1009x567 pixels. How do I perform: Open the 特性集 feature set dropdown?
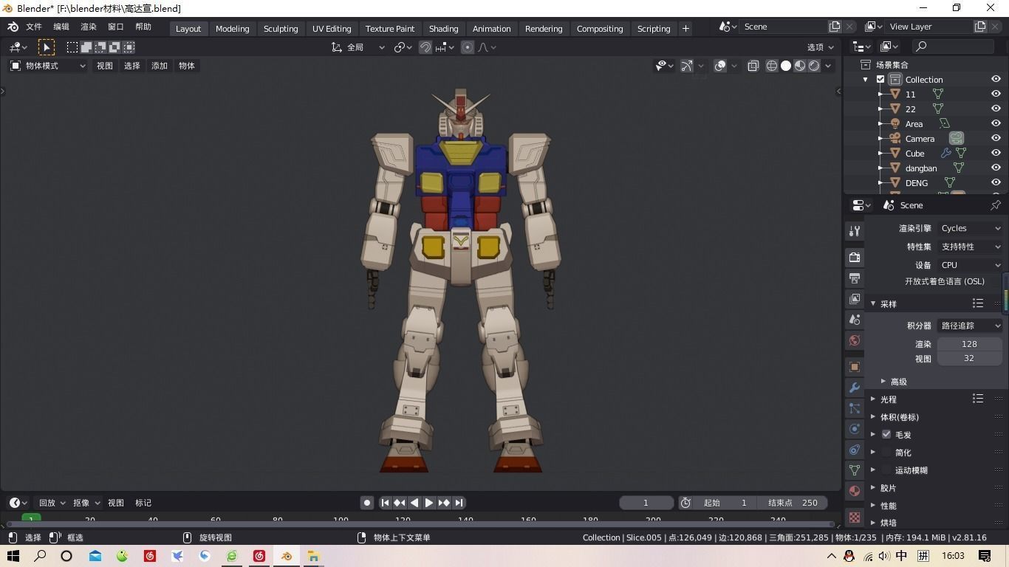pyautogui.click(x=970, y=247)
